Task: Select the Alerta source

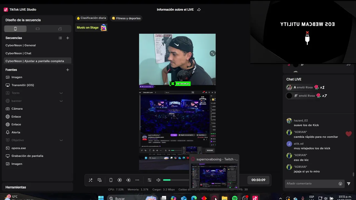Action: [x=38, y=132]
